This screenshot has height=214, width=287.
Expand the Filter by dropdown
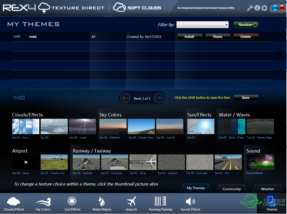pos(202,25)
